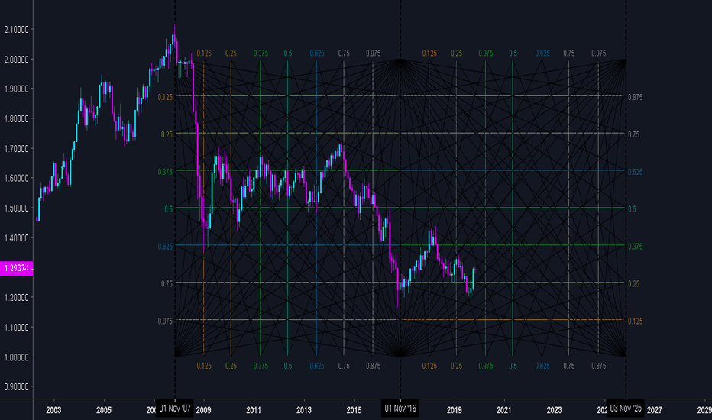Click the 2021 year on time axis
This screenshot has height=420, width=712.
point(505,410)
